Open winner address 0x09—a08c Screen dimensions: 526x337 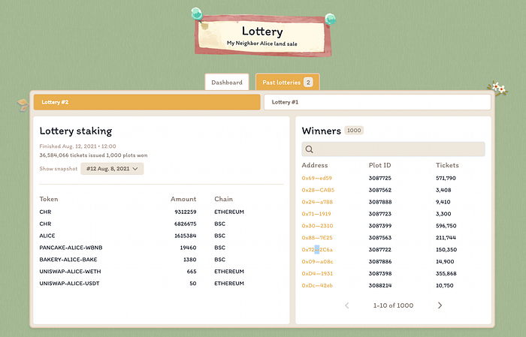[317, 262]
